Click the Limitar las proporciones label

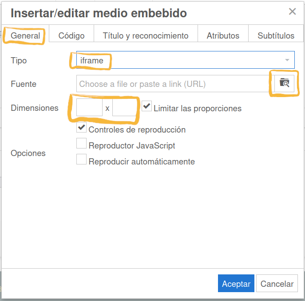198,108
